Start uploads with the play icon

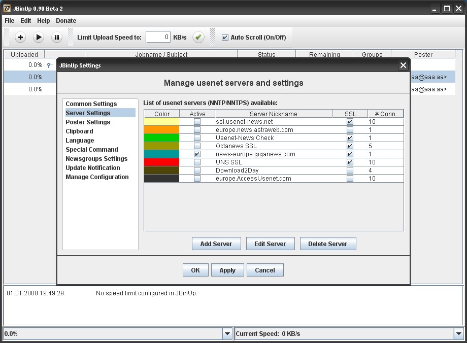pyautogui.click(x=39, y=37)
